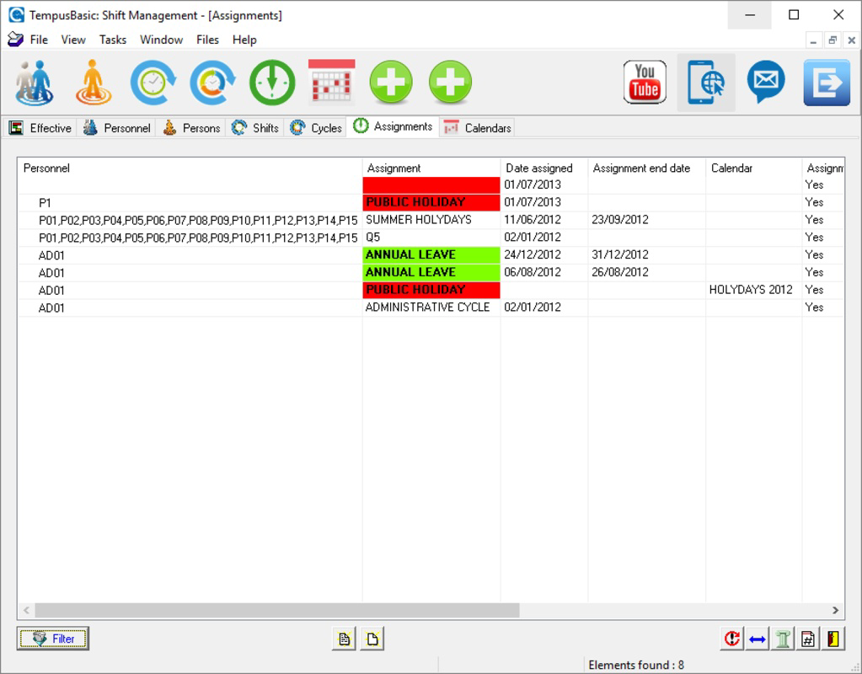Open the Tasks menu
Viewport: 862px width, 674px height.
(x=113, y=40)
